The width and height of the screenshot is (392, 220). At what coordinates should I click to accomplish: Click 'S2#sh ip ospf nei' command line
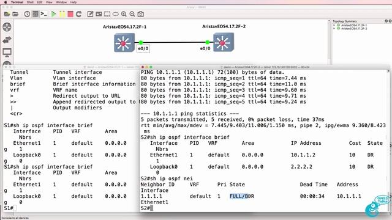(x=167, y=178)
